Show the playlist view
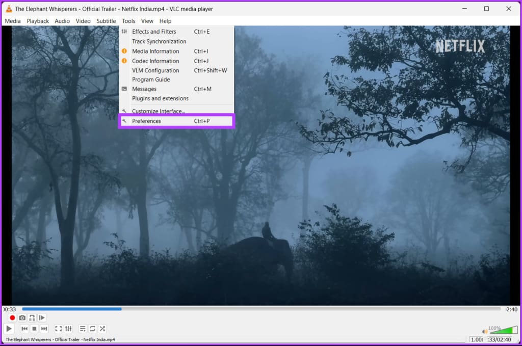 click(83, 329)
